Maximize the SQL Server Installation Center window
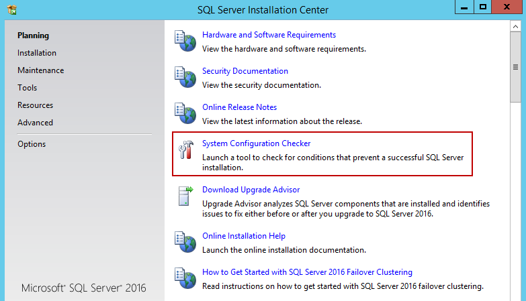This screenshot has height=301, width=526. [483, 7]
